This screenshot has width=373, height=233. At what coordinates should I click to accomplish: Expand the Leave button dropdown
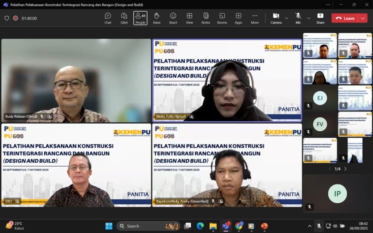tap(363, 18)
